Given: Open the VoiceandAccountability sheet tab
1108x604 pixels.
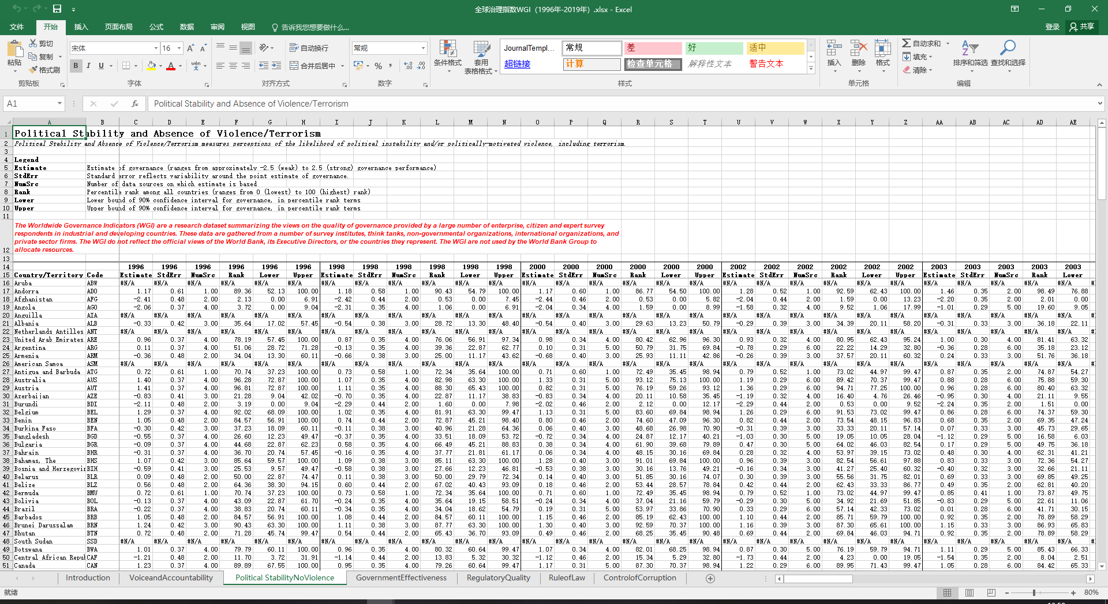Looking at the screenshot, I should point(171,578).
